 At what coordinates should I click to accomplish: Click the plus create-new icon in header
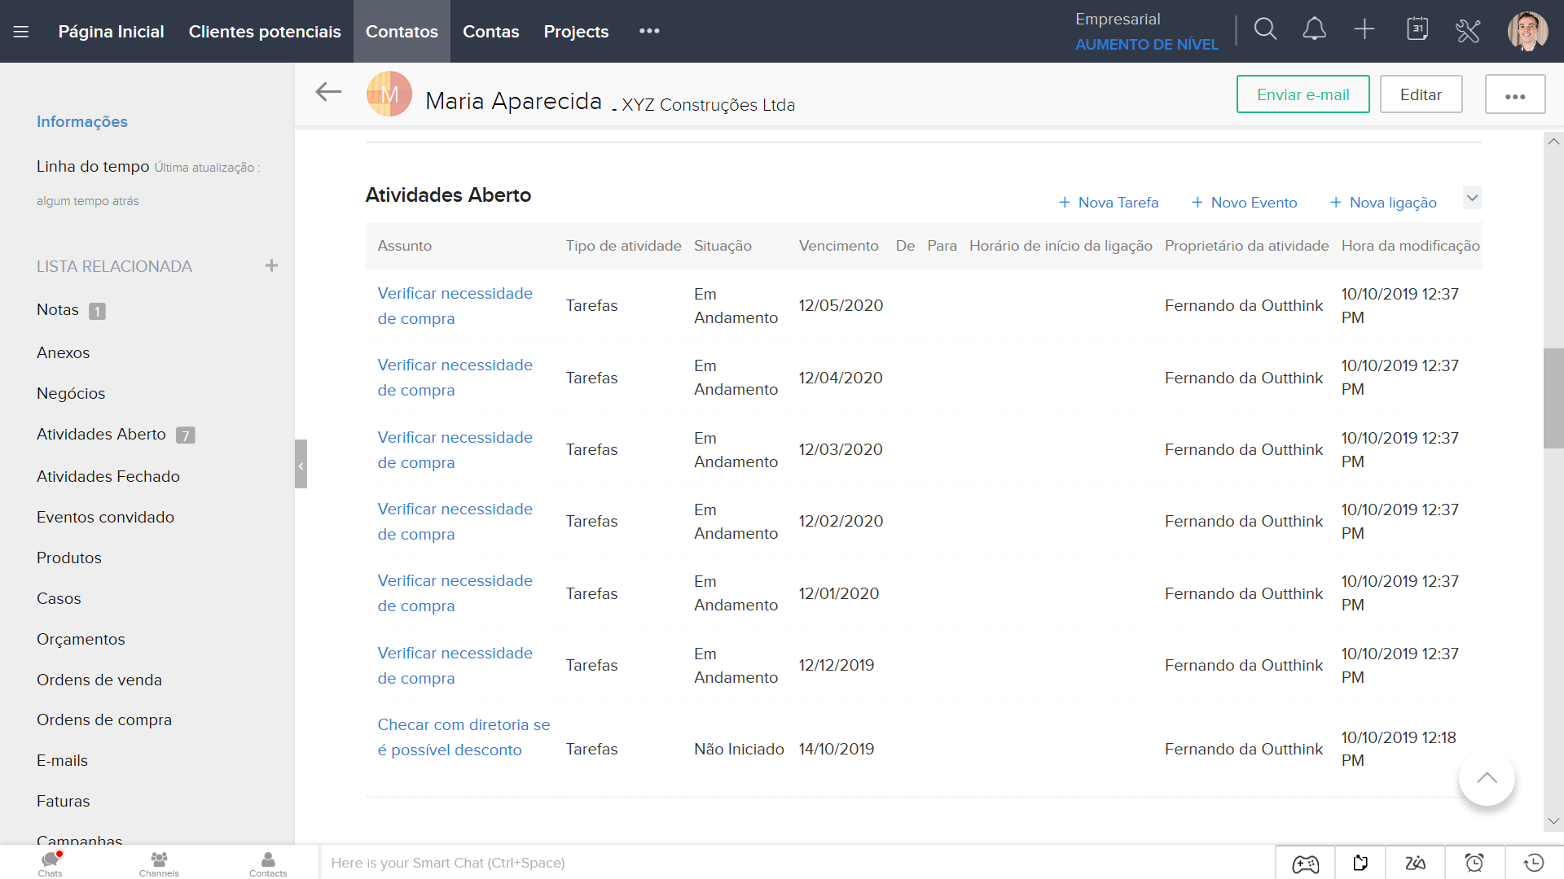click(1364, 30)
